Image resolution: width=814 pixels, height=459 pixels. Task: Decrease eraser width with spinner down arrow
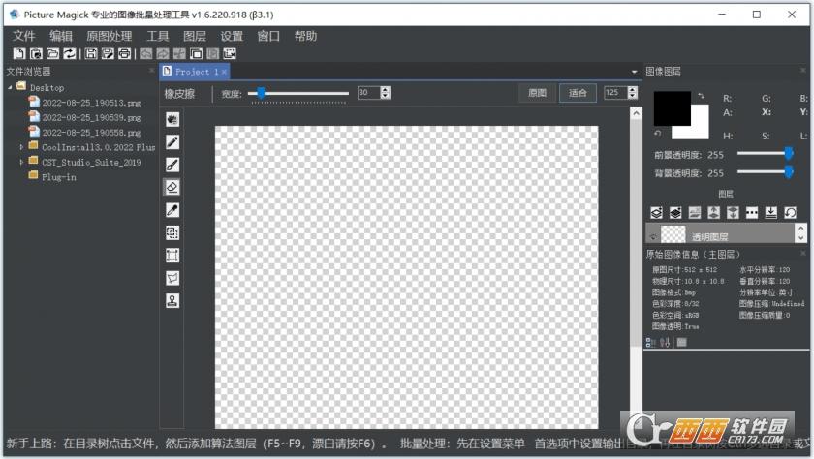tap(386, 96)
